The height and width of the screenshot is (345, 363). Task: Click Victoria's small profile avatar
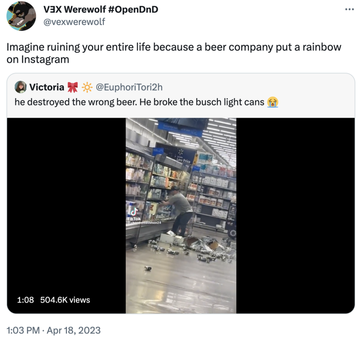20,87
